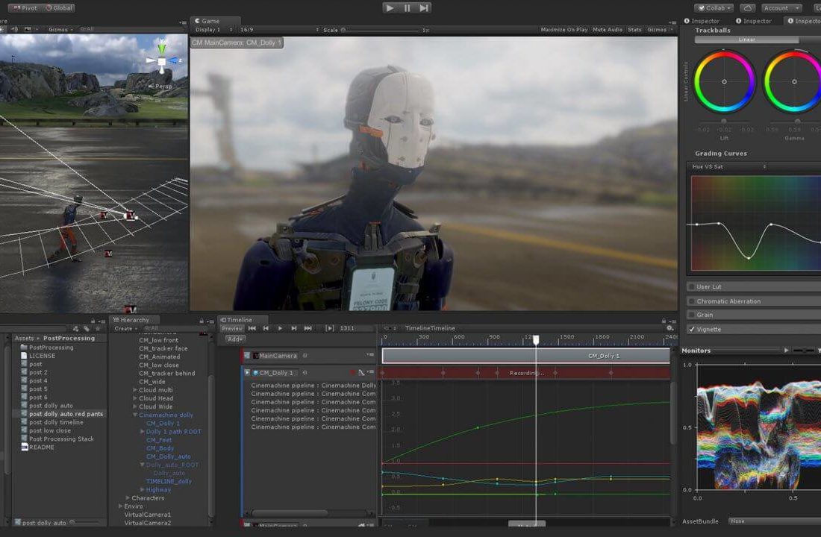Pause the editor with the Pause button
The image size is (821, 537).
pos(407,8)
